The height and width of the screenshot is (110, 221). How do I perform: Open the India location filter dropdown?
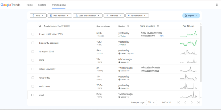point(38,16)
